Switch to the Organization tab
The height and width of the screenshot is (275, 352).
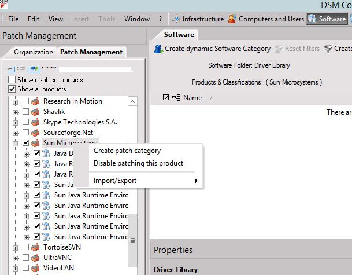coord(33,52)
